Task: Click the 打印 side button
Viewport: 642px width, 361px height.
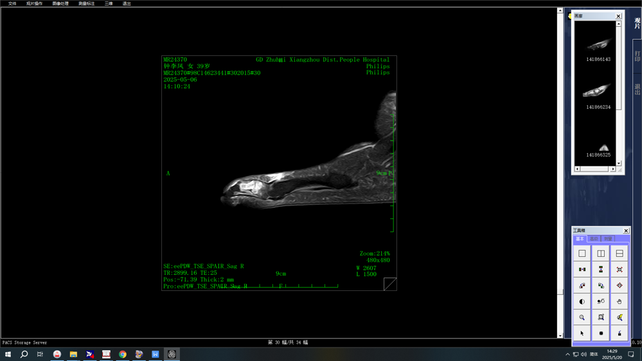Action: 637,55
